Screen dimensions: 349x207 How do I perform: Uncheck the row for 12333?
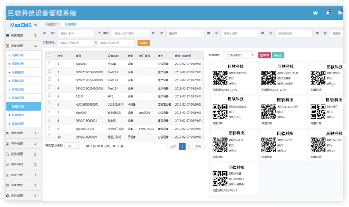[49, 95]
